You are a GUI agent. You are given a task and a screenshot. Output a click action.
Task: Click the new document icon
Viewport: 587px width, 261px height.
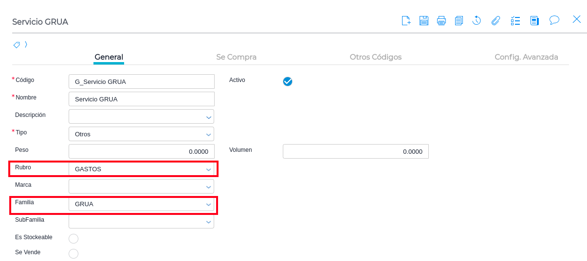tap(406, 20)
